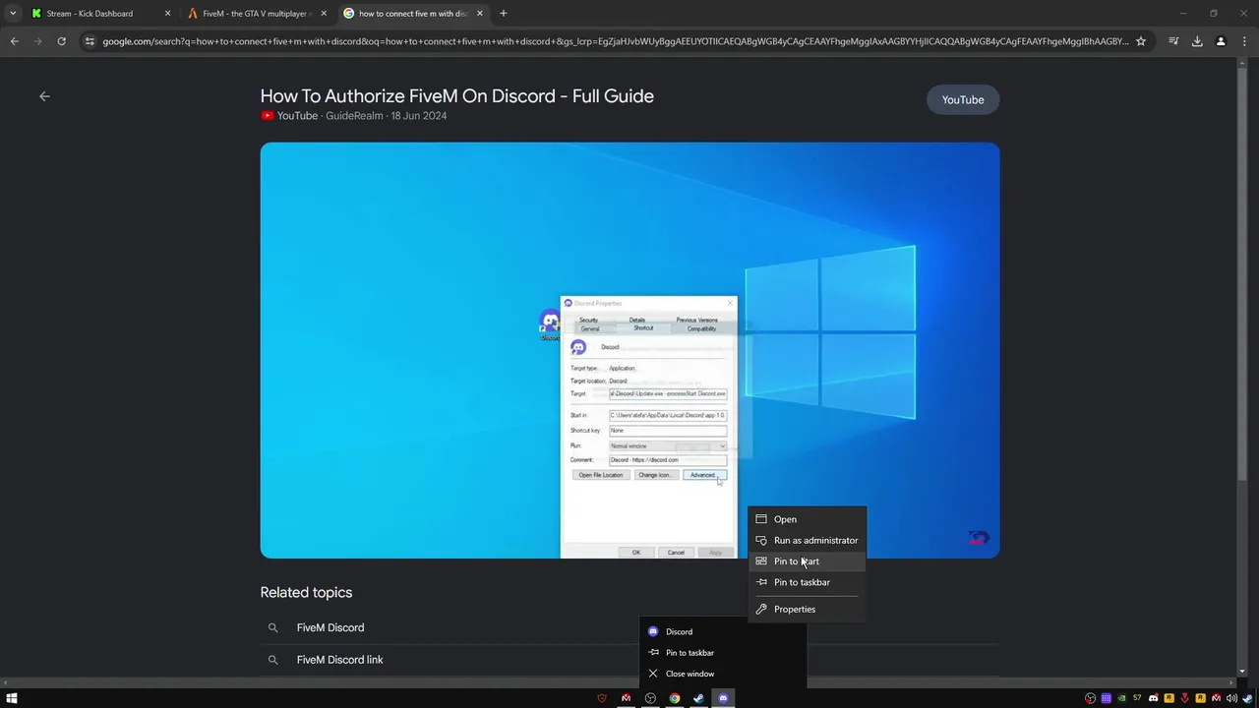Click the horizontal scrollbar at page bottom
Viewport: 1259px width, 708px height.
pos(618,681)
